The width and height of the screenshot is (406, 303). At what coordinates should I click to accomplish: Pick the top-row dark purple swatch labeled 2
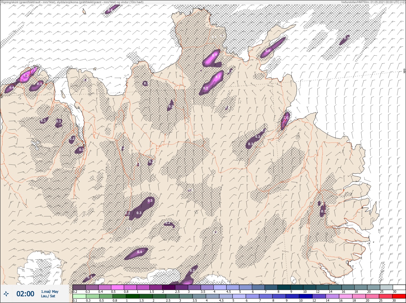(x=169, y=287)
